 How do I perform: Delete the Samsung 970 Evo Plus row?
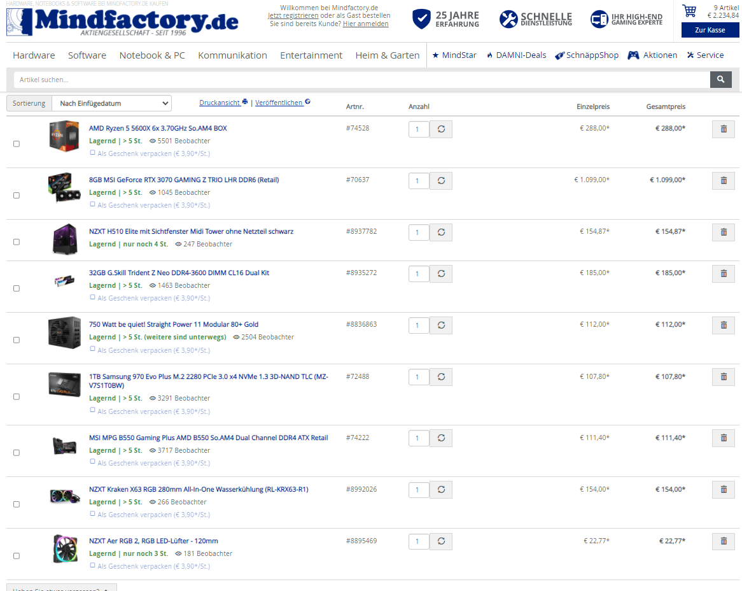(x=724, y=377)
